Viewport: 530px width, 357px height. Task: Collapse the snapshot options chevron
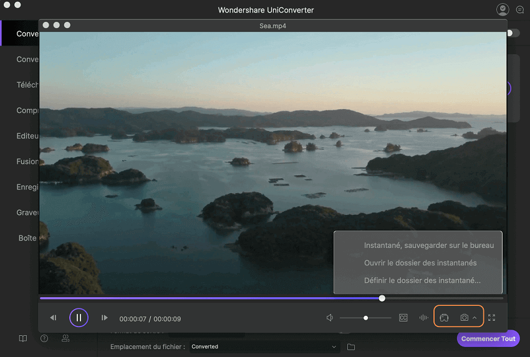475,318
